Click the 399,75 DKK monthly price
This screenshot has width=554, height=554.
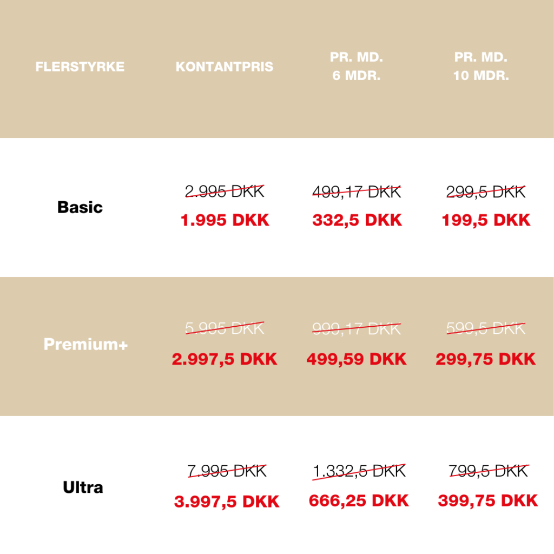(487, 501)
